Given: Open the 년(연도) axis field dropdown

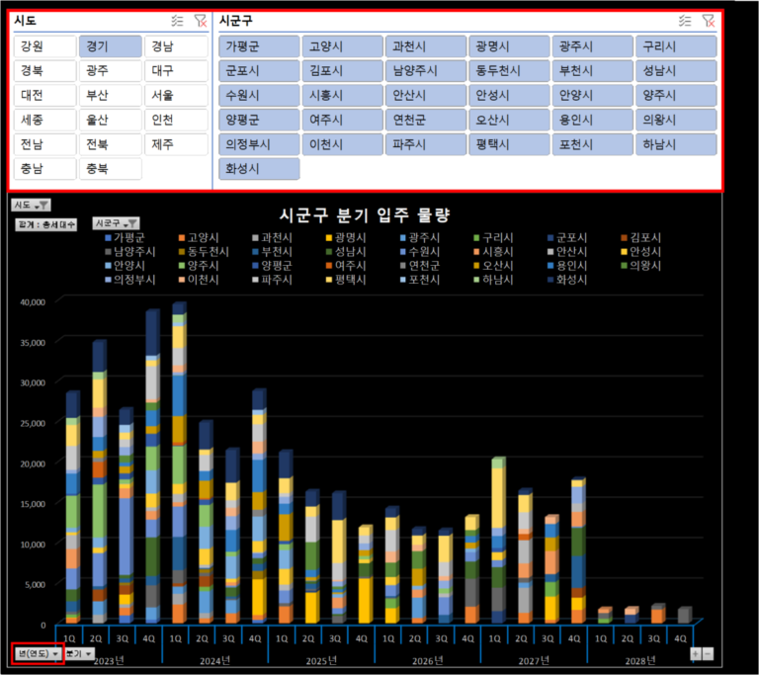Looking at the screenshot, I should click(39, 653).
